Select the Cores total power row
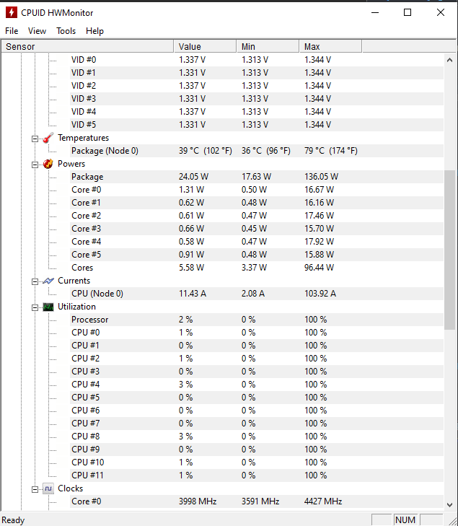Viewport: 458px width, 526px height. [257, 268]
